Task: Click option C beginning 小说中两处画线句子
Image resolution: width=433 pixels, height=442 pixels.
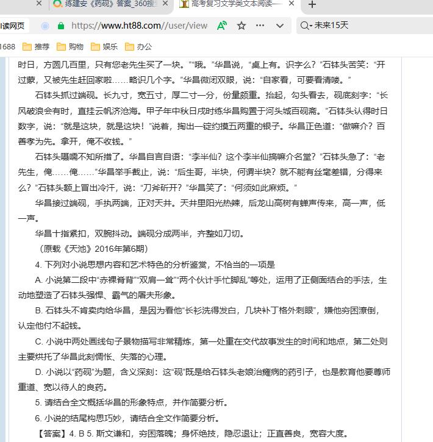Action: (202, 349)
